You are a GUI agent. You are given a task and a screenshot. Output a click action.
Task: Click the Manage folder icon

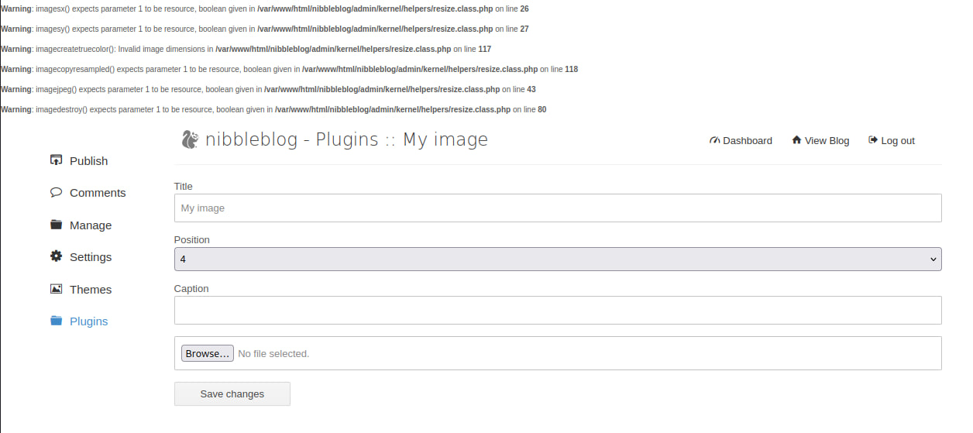pos(56,225)
